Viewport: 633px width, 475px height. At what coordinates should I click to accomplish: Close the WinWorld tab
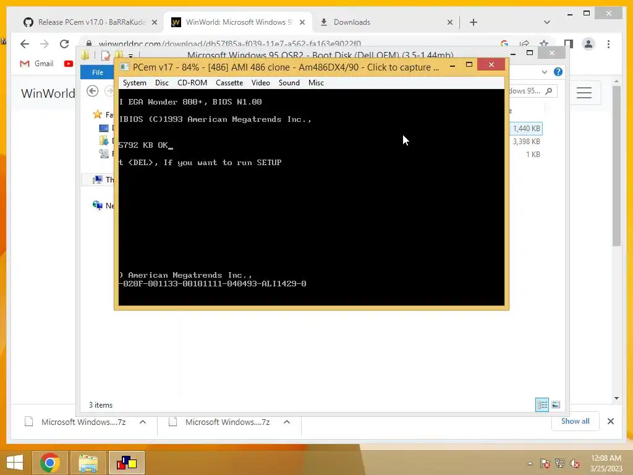[302, 23]
